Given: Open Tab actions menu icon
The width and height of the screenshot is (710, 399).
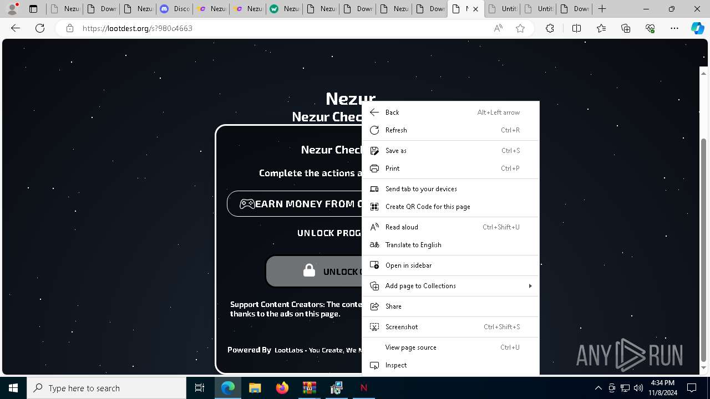Looking at the screenshot, I should (x=33, y=9).
